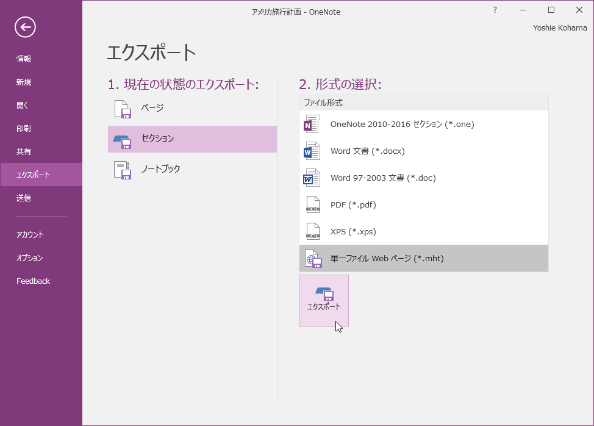The width and height of the screenshot is (594, 426).
Task: Choose ノートブック as export scope
Action: click(193, 170)
